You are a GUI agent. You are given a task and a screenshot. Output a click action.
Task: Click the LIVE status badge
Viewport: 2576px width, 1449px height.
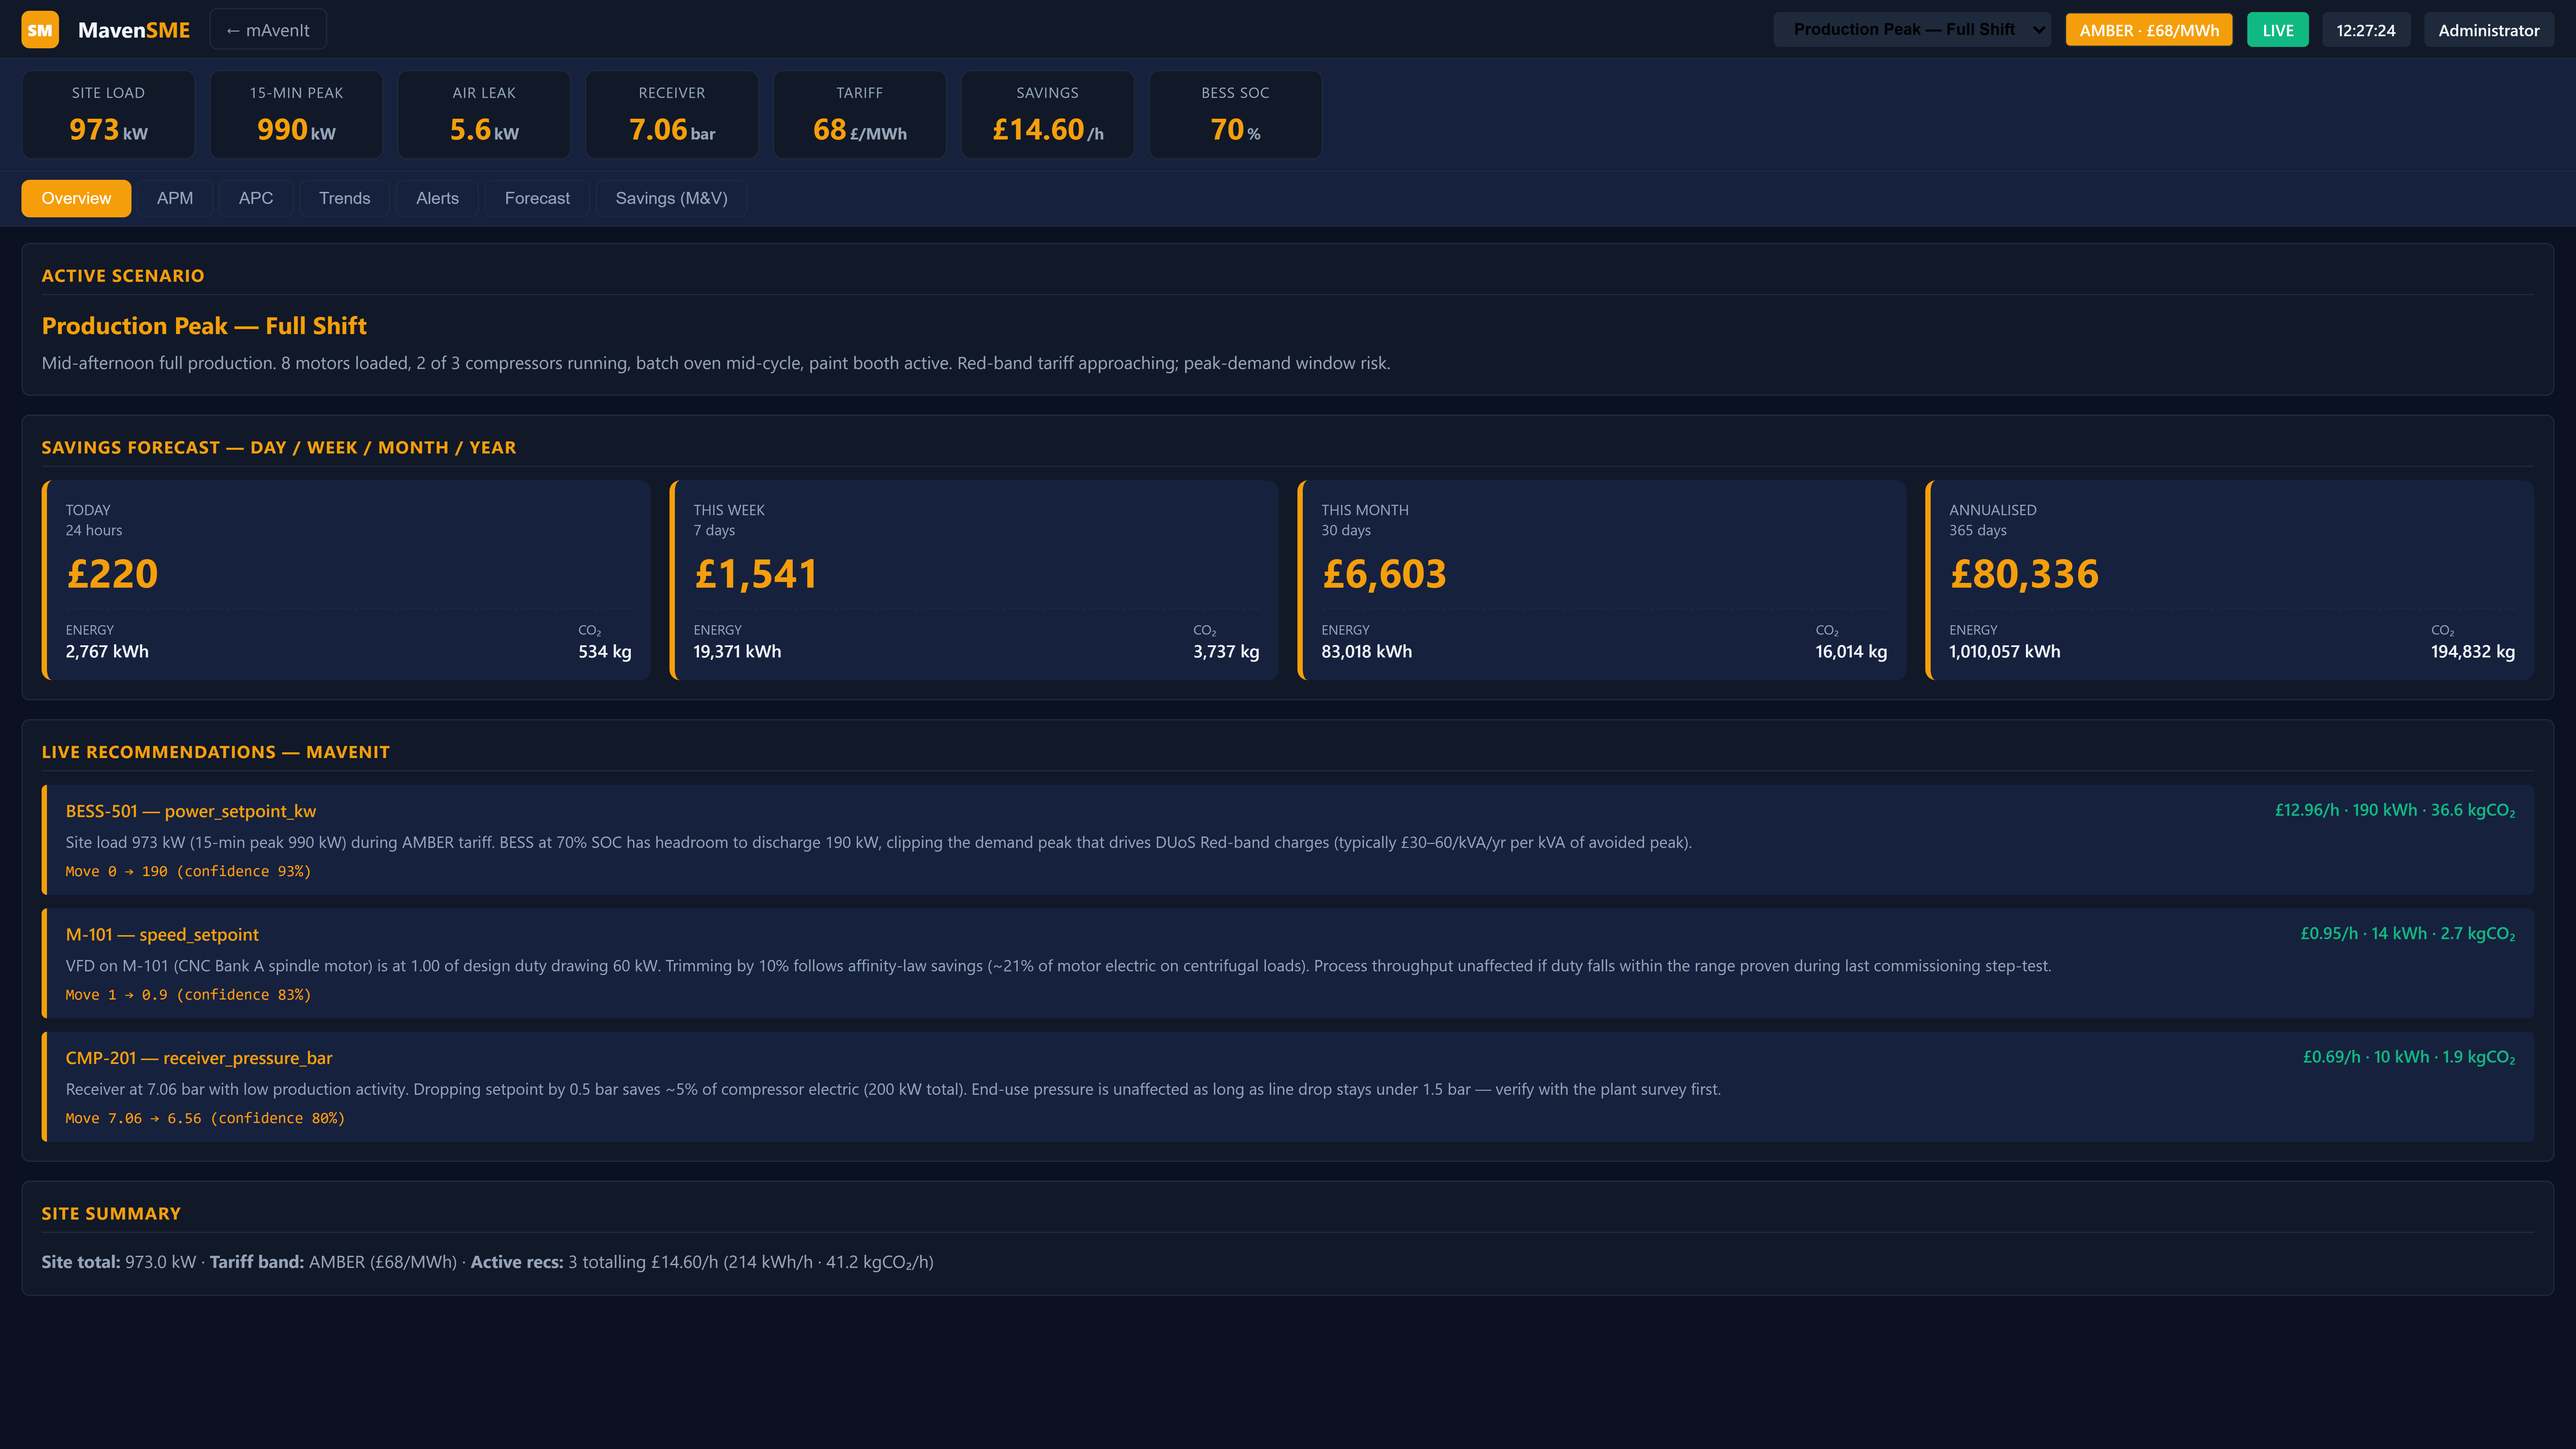click(x=2278, y=30)
